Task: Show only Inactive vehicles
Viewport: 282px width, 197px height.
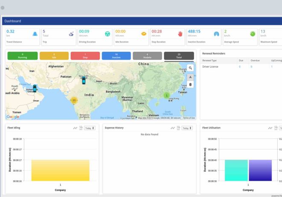Action: coord(116,56)
